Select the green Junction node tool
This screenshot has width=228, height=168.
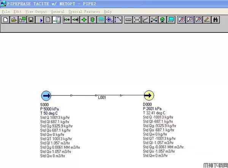click(x=84, y=20)
